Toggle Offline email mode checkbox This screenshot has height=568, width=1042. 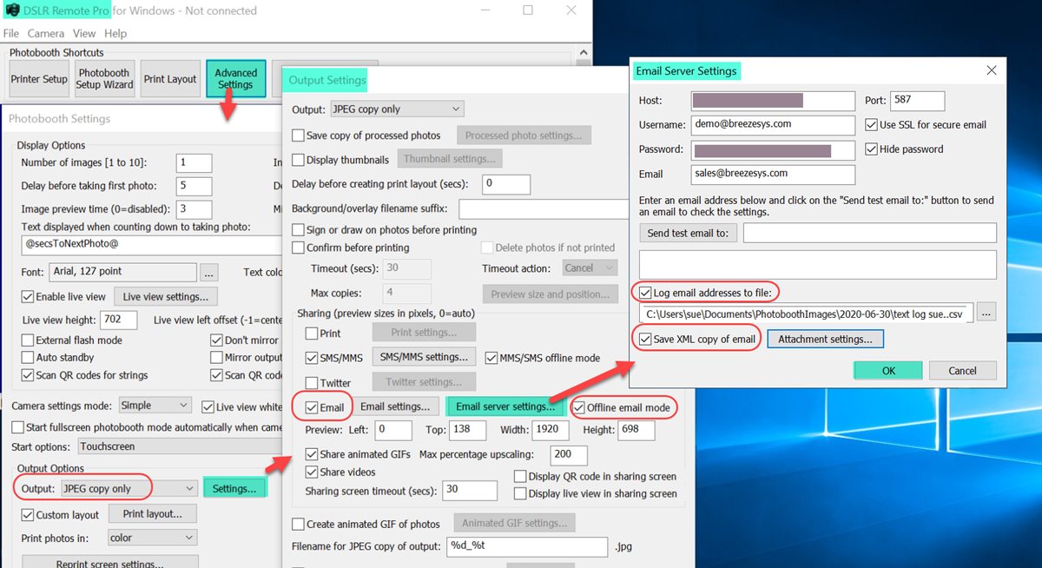(x=579, y=407)
